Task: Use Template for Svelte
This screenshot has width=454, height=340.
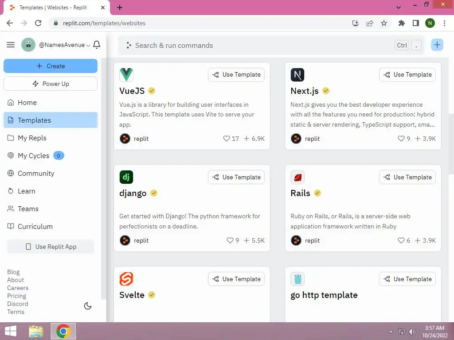Action: point(236,279)
